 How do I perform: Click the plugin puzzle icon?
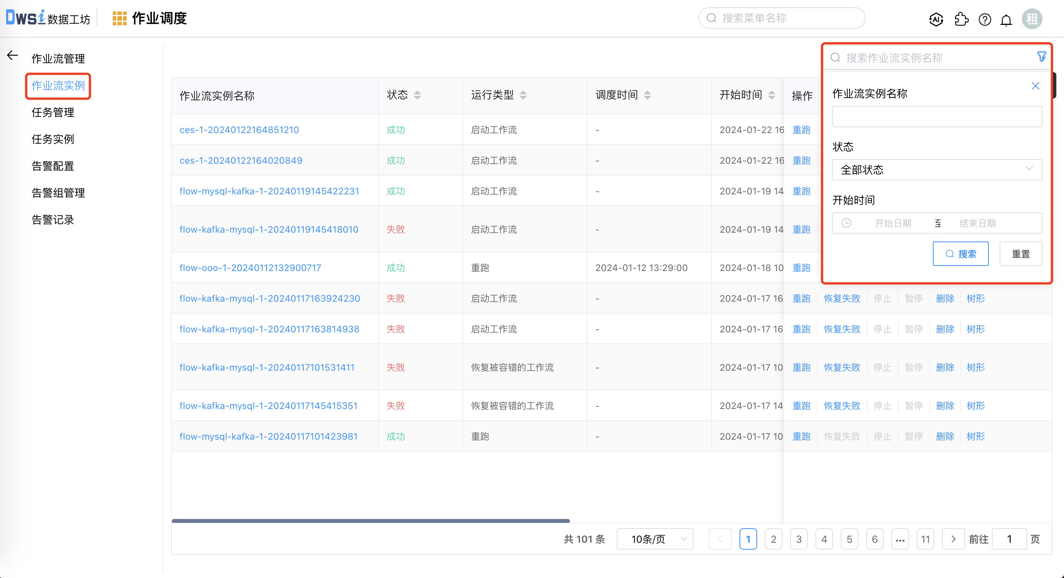click(x=961, y=19)
